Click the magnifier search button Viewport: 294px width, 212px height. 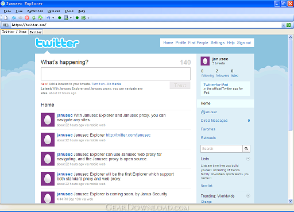[x=246, y=149]
